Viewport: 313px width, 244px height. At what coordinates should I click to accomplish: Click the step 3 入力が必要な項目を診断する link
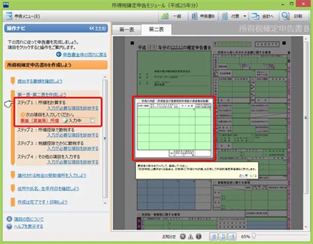(x=73, y=148)
